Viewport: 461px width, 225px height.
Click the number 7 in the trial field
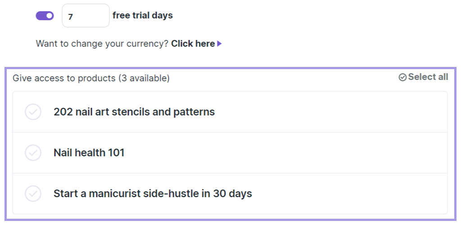click(71, 17)
